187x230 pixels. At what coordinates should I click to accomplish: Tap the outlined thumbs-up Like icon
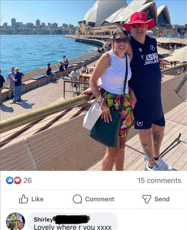23,199
